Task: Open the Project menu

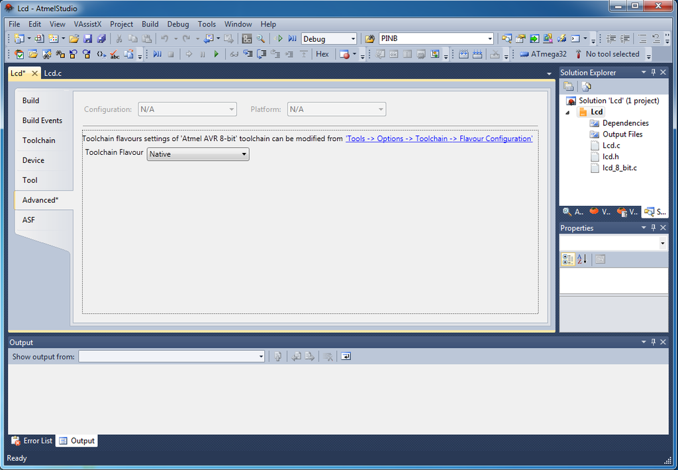Action: 121,24
